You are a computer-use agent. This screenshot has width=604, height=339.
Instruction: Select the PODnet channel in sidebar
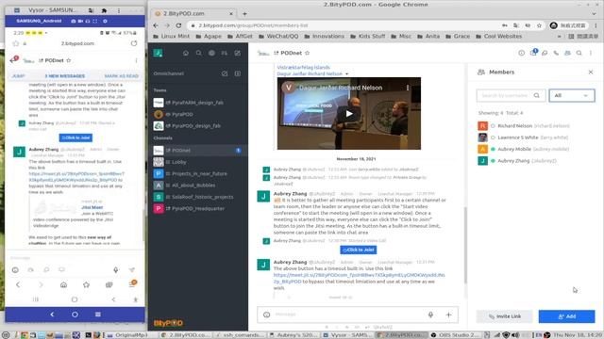(198, 151)
